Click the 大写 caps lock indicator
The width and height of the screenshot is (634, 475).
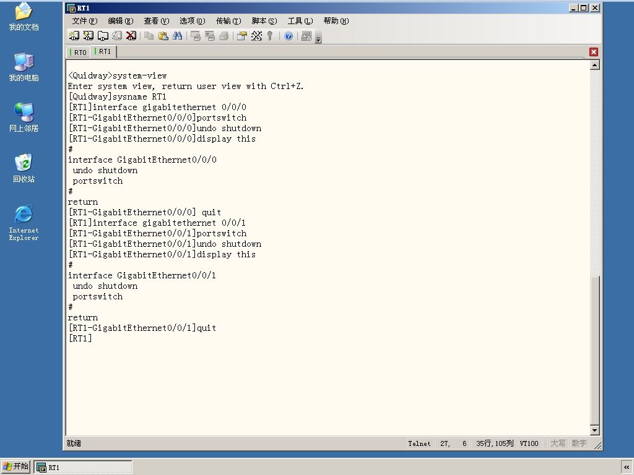click(558, 443)
